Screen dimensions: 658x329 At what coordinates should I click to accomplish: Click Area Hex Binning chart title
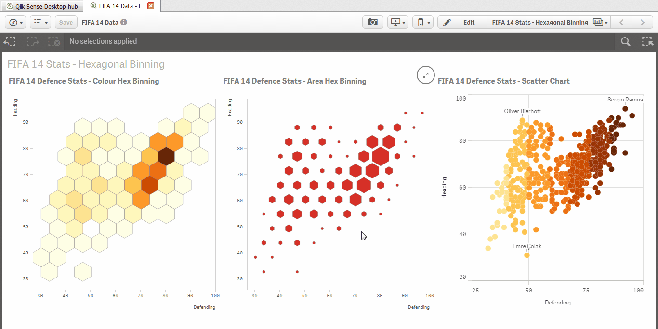[x=294, y=81]
